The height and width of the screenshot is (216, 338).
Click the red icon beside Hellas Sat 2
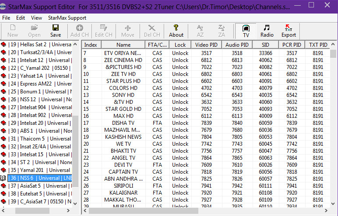click(4, 45)
